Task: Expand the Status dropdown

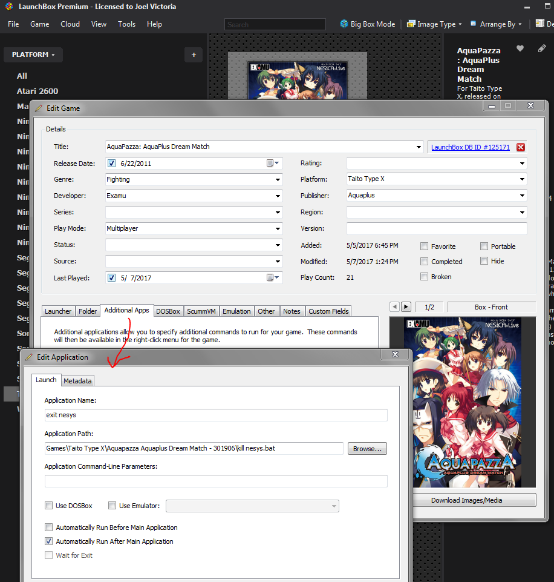Action: (278, 245)
